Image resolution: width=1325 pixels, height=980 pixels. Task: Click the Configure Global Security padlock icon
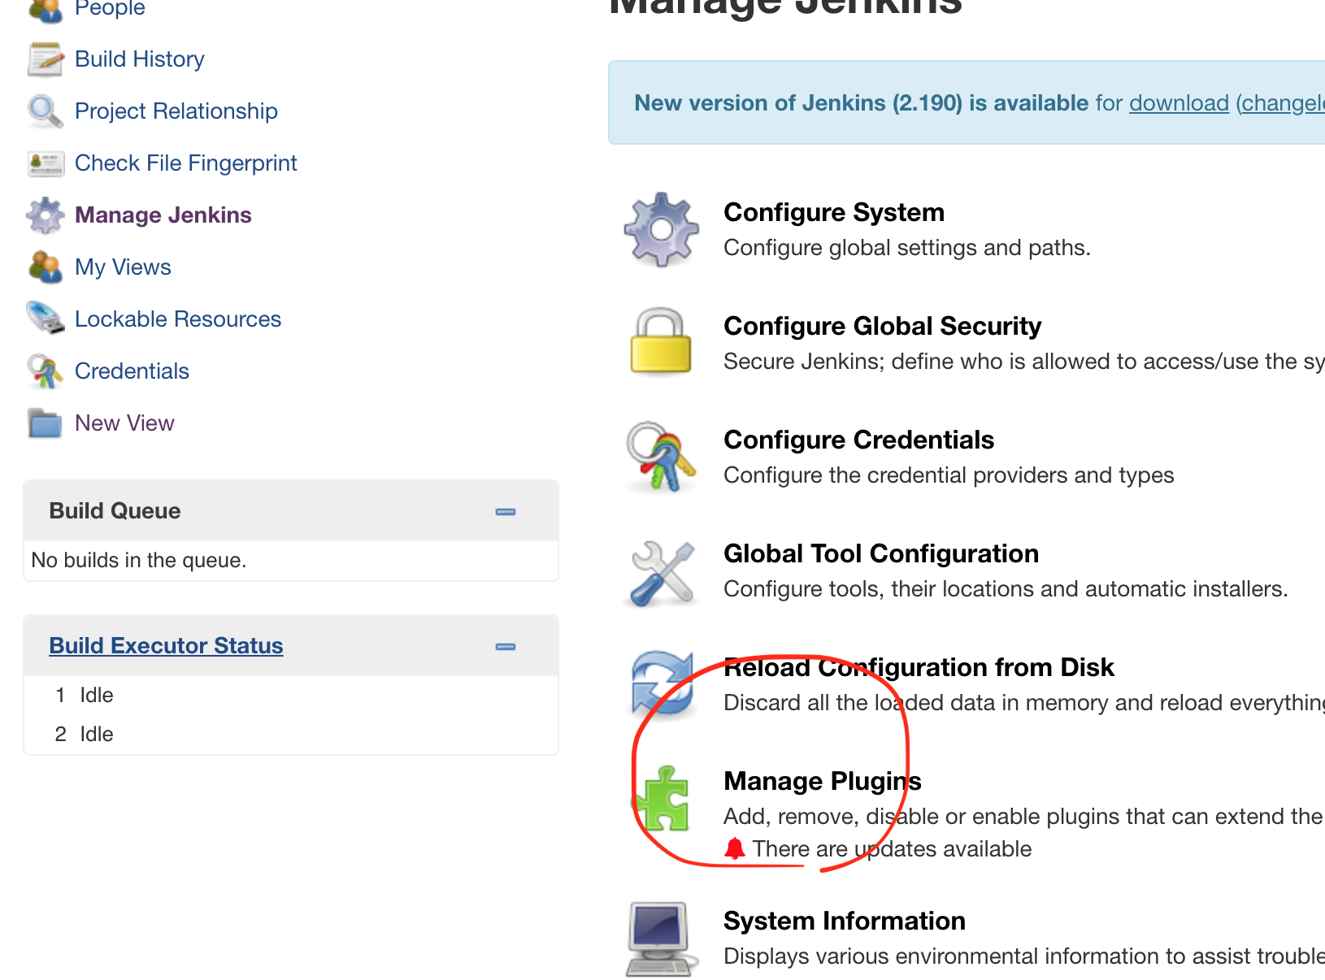(x=662, y=342)
